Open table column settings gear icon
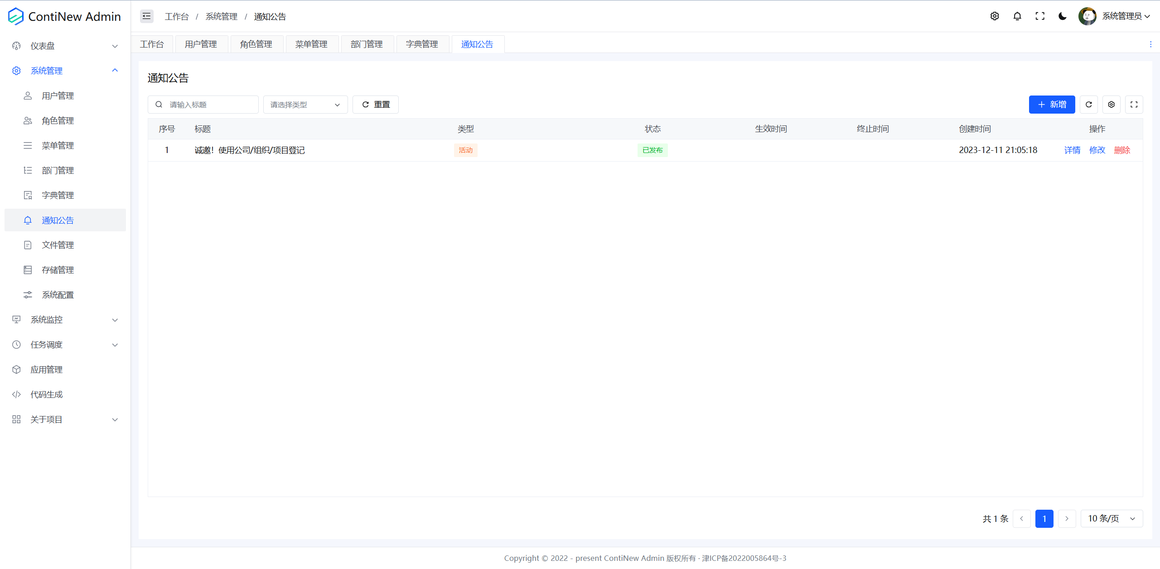This screenshot has width=1160, height=569. [x=1111, y=104]
